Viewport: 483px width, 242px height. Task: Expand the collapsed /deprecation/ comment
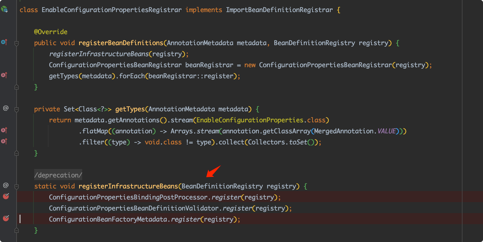click(x=58, y=175)
